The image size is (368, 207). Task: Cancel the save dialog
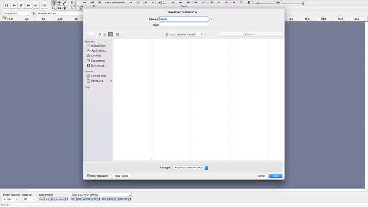261,176
